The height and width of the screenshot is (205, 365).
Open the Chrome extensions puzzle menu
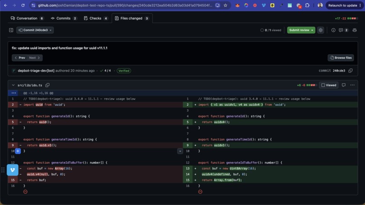coord(307,5)
